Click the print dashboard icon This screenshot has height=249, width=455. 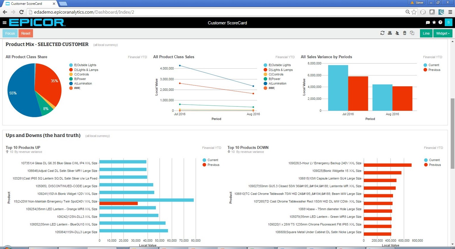click(x=390, y=33)
